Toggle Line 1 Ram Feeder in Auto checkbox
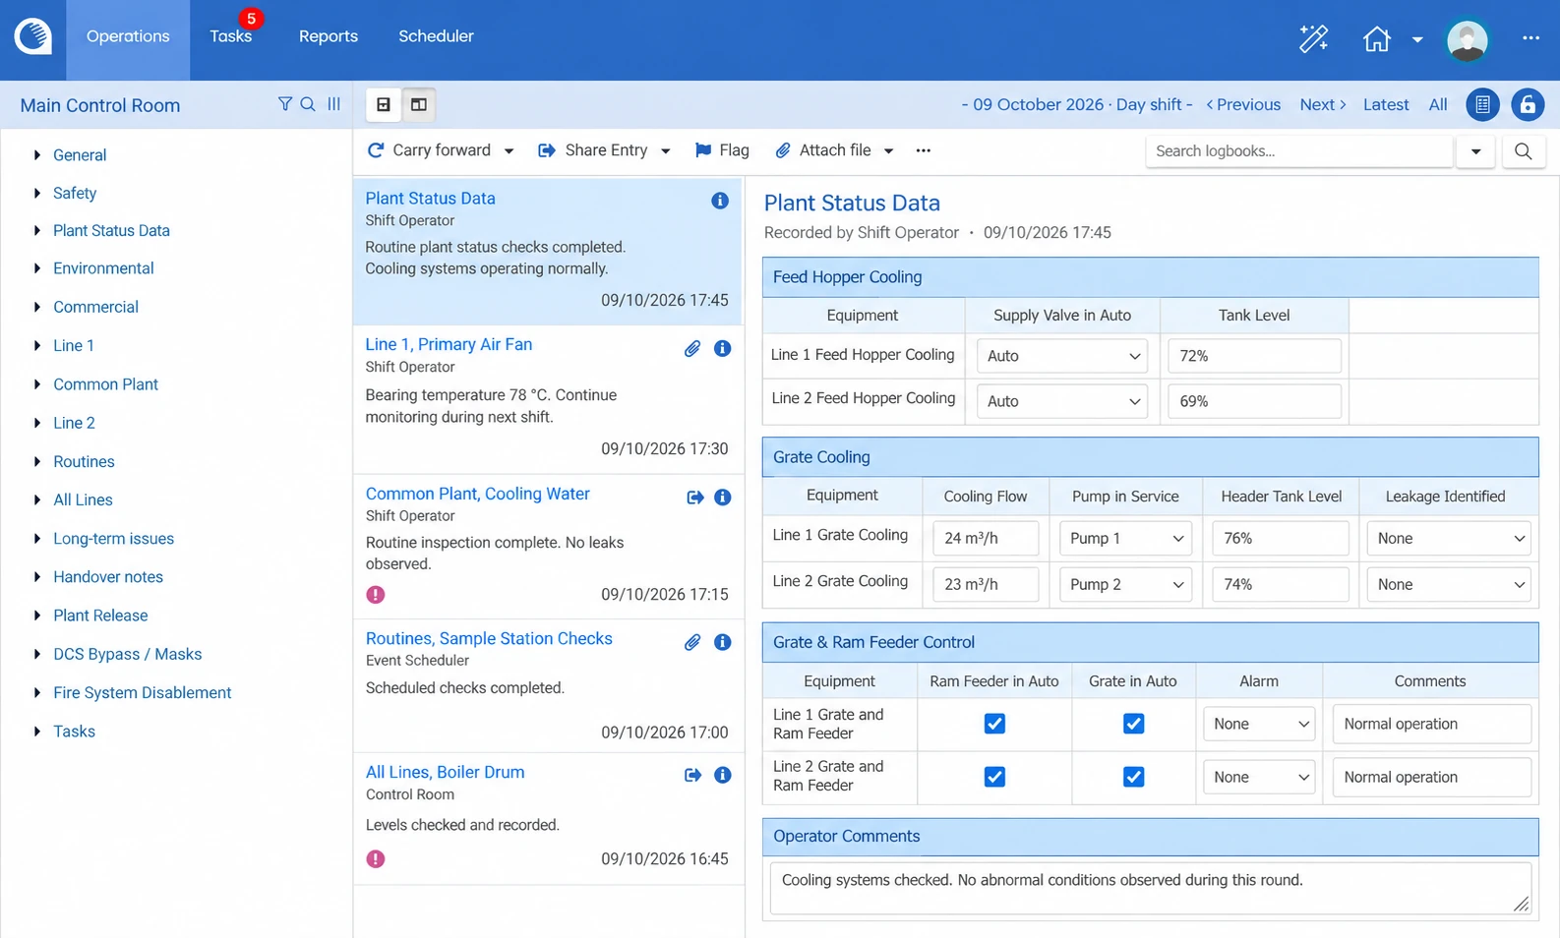The width and height of the screenshot is (1560, 938). 994,724
